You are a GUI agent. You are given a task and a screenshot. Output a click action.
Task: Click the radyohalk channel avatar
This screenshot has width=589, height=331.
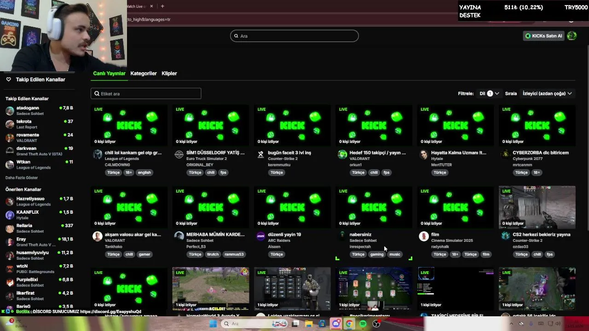424,236
